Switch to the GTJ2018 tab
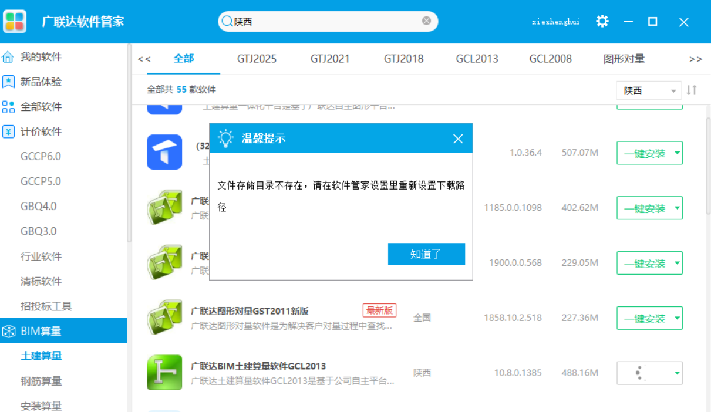This screenshot has height=412, width=711. pos(403,59)
